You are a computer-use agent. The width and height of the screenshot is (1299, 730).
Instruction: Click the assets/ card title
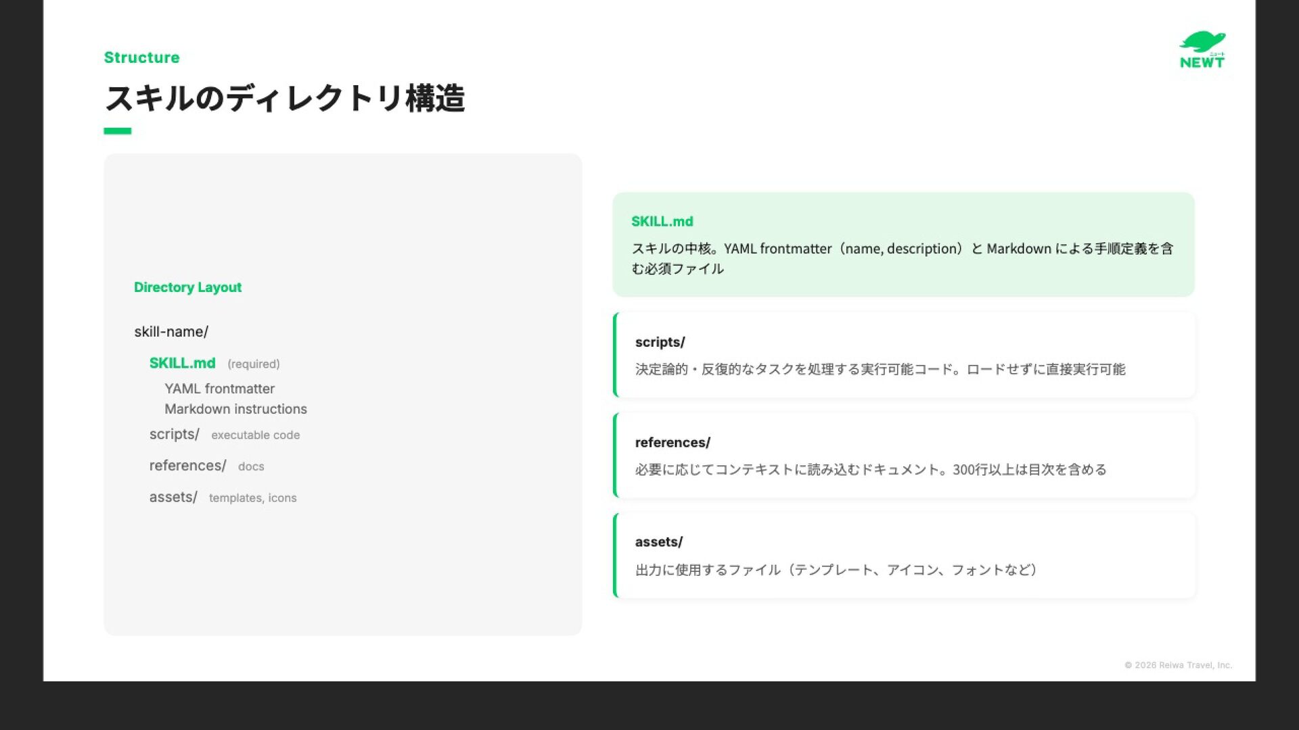click(x=658, y=541)
